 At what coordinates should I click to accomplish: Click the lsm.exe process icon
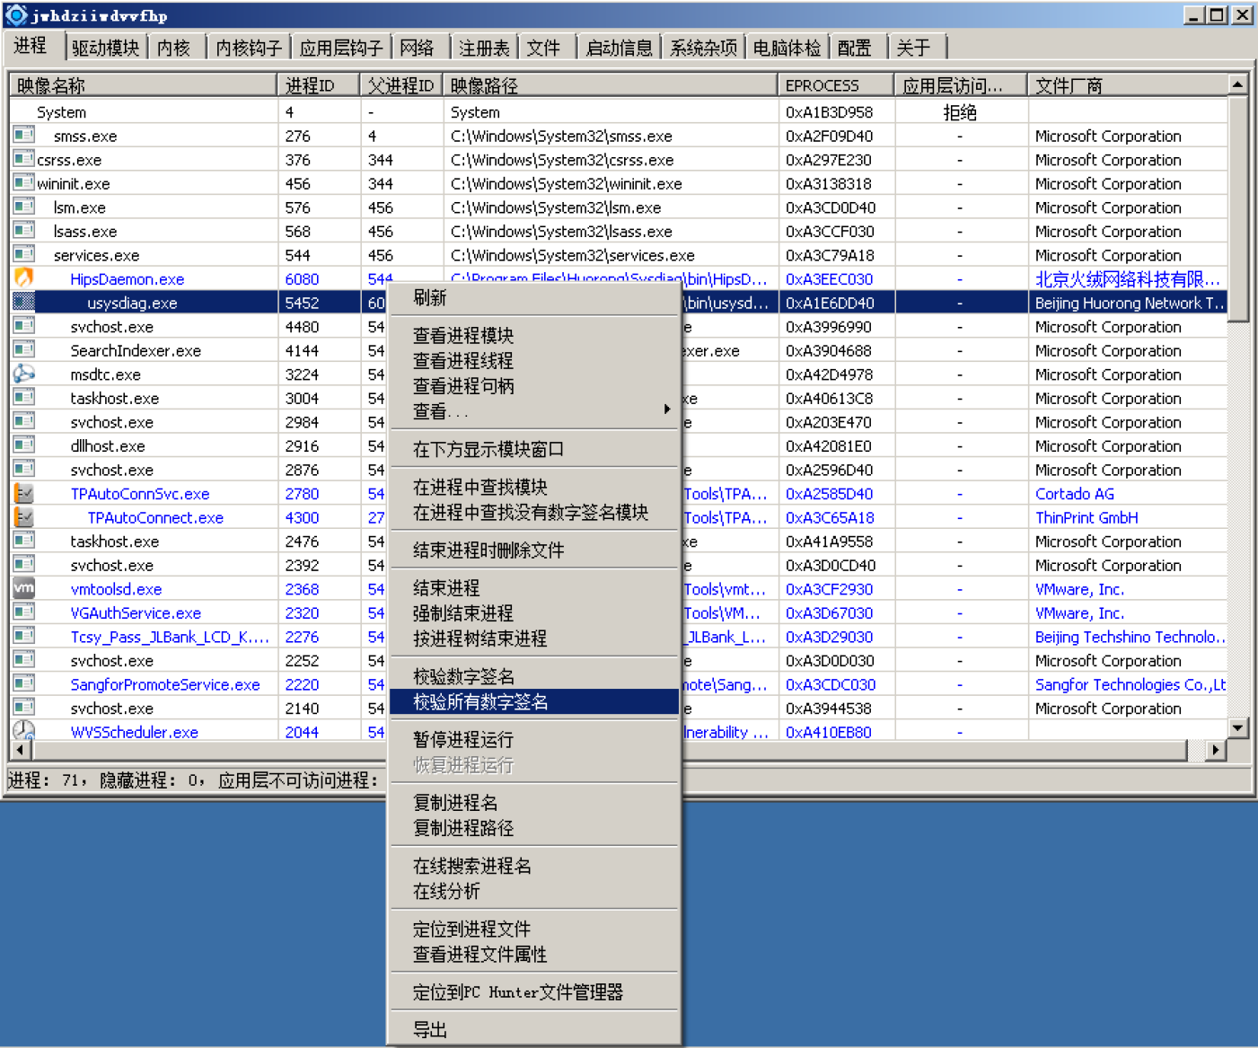pos(23,207)
